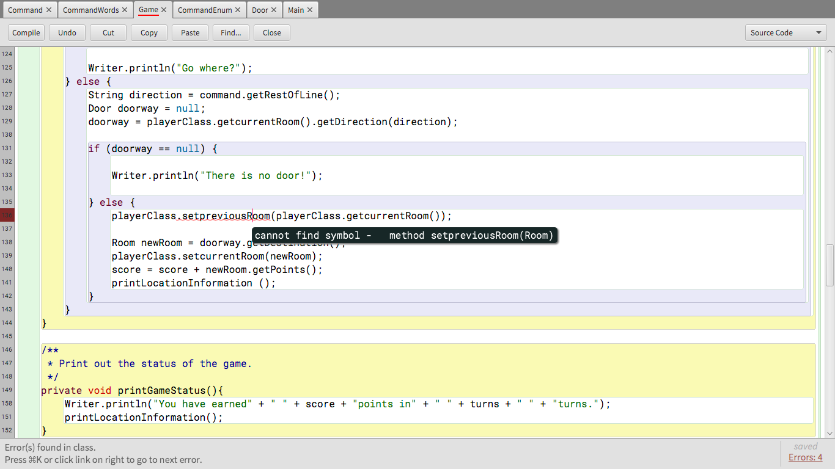The width and height of the screenshot is (835, 469).
Task: Click the 'cannot find symbol' error tooltip
Action: (404, 235)
